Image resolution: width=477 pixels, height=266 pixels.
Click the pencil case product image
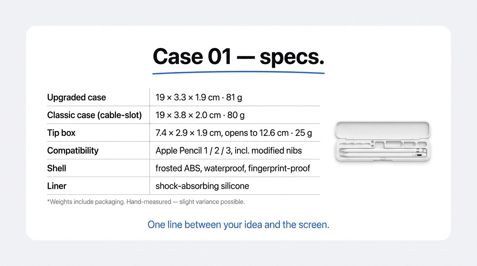[383, 141]
